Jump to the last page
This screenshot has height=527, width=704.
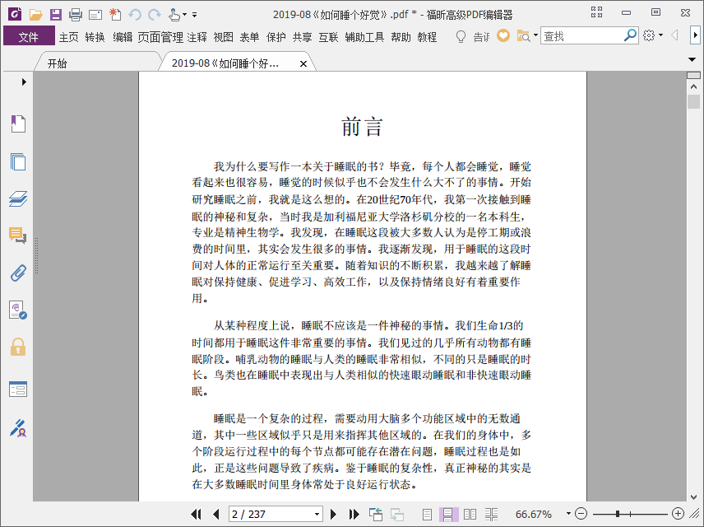[x=354, y=514]
